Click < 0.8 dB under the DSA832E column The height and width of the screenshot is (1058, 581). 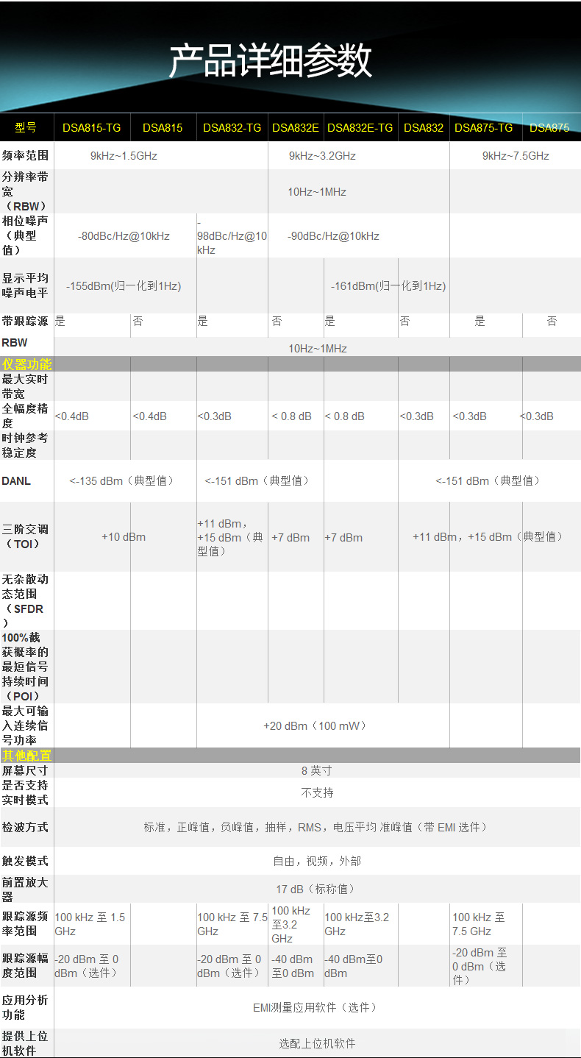pyautogui.click(x=291, y=416)
